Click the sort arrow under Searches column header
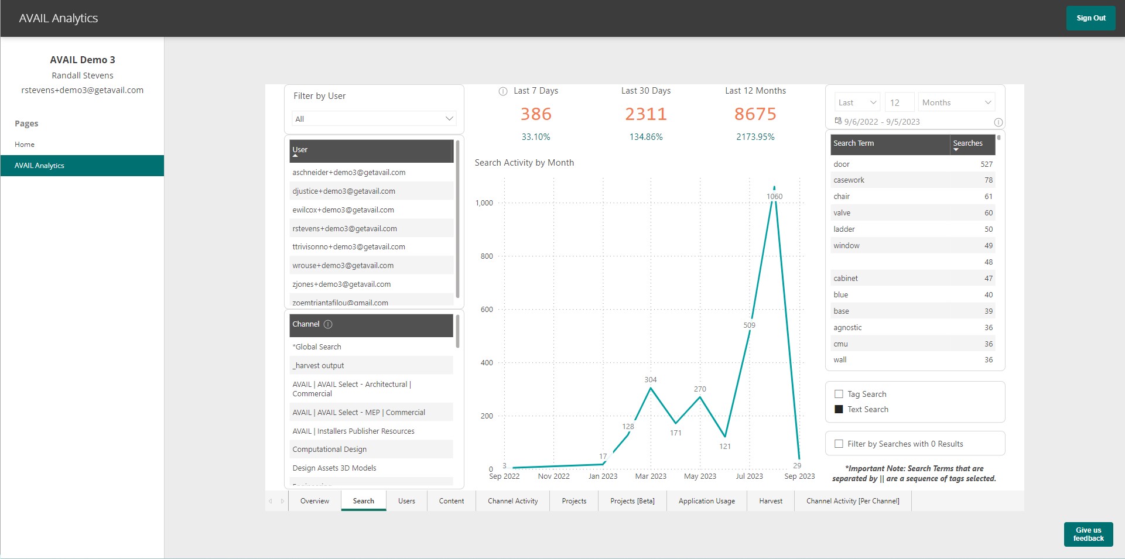This screenshot has width=1125, height=559. pyautogui.click(x=956, y=150)
